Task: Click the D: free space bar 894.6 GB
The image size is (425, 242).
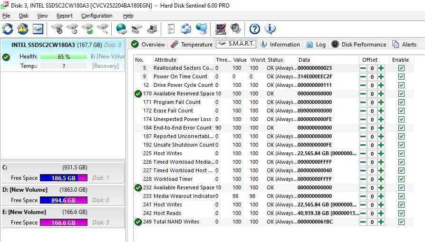Action: click(64, 200)
